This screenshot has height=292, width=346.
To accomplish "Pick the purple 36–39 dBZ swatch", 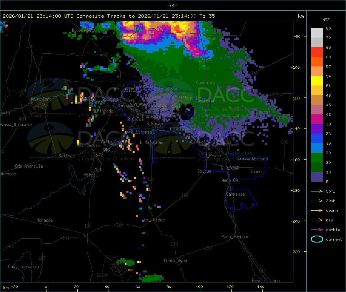I will pos(317,129).
